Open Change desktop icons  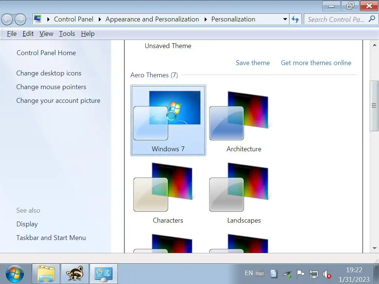[49, 73]
